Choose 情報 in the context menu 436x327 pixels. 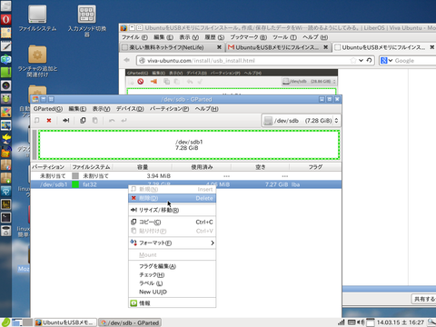point(172,303)
